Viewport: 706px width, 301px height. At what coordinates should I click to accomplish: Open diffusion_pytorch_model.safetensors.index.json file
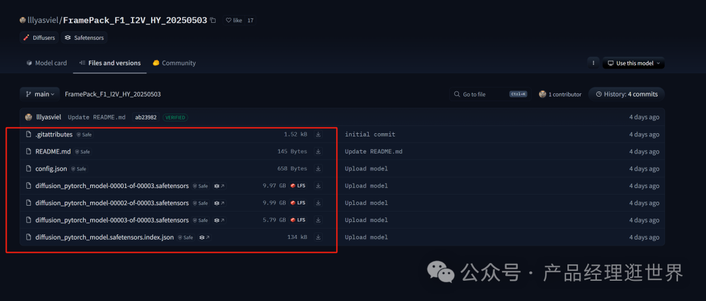105,237
